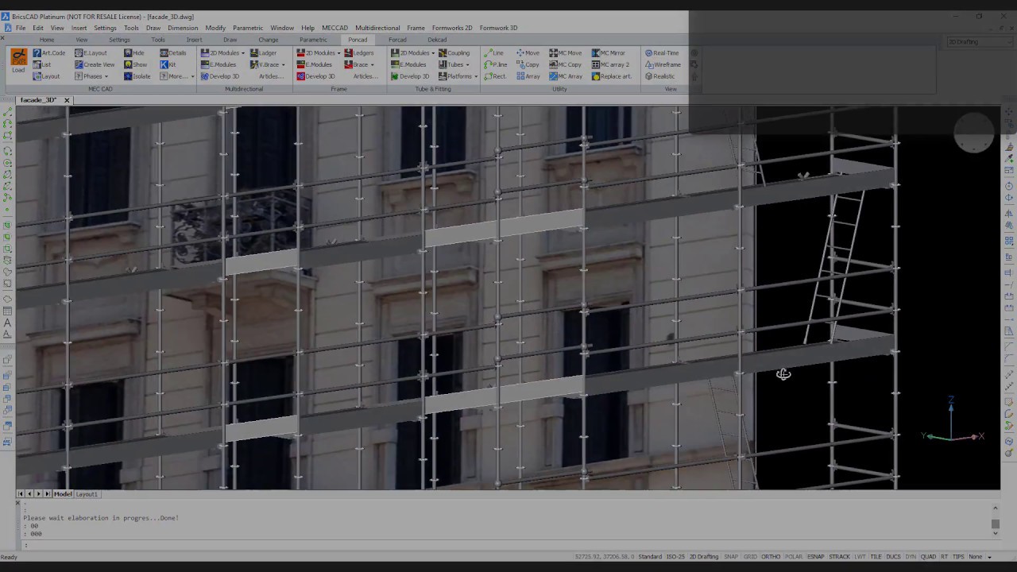Select the Coupling tool
Image resolution: width=1017 pixels, height=572 pixels.
pos(454,53)
